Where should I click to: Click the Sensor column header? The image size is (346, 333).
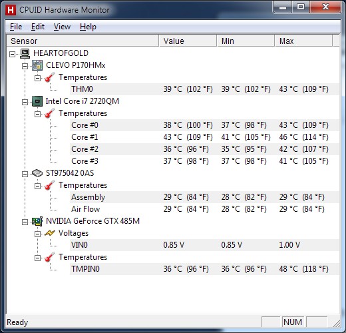83,41
